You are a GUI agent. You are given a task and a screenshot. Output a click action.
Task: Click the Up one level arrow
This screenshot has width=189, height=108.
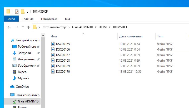pyautogui.click(x=28, y=27)
